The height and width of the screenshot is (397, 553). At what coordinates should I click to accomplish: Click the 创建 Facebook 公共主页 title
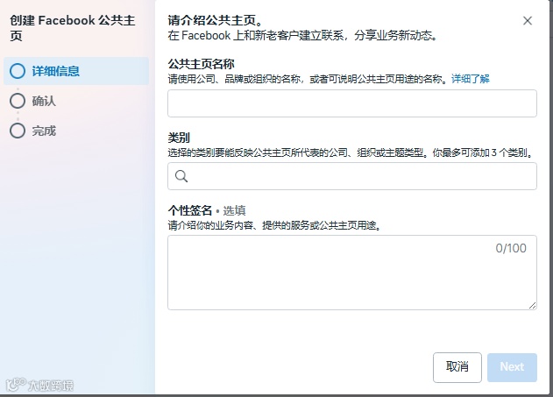tap(72, 28)
